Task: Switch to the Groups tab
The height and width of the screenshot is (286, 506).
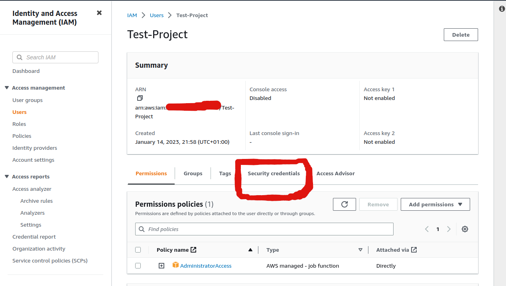Action: (193, 173)
